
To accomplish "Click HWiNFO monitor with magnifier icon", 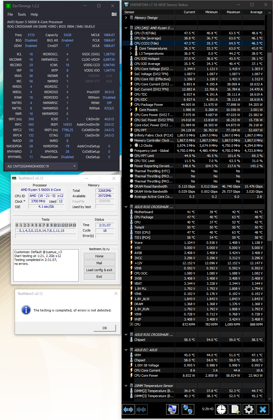I will coord(172,409).
